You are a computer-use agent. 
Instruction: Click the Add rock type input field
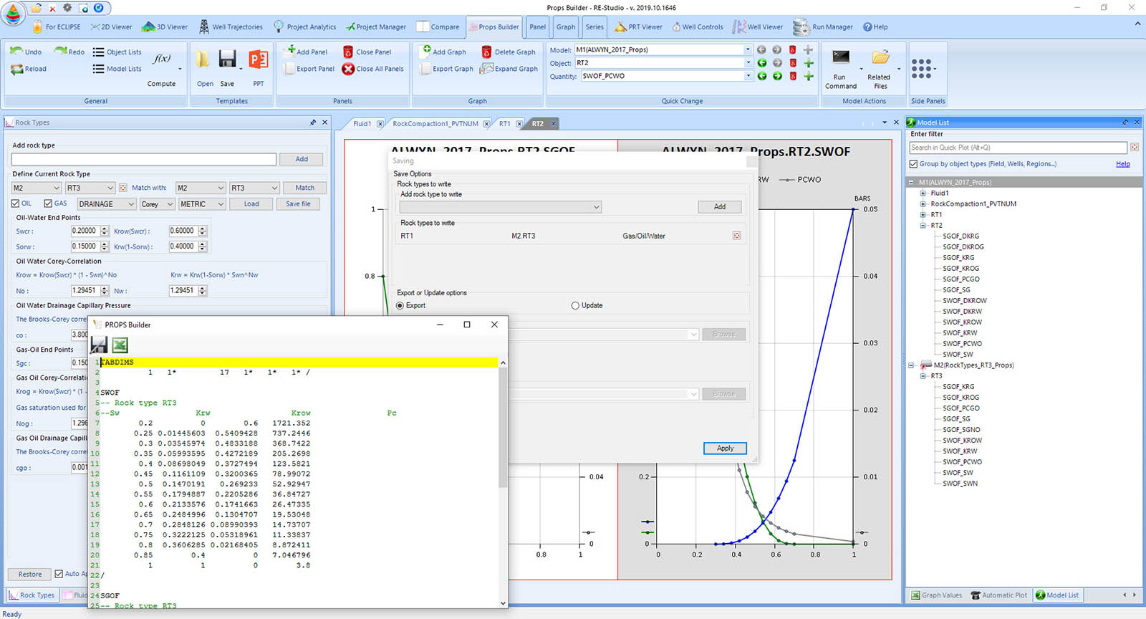[143, 159]
